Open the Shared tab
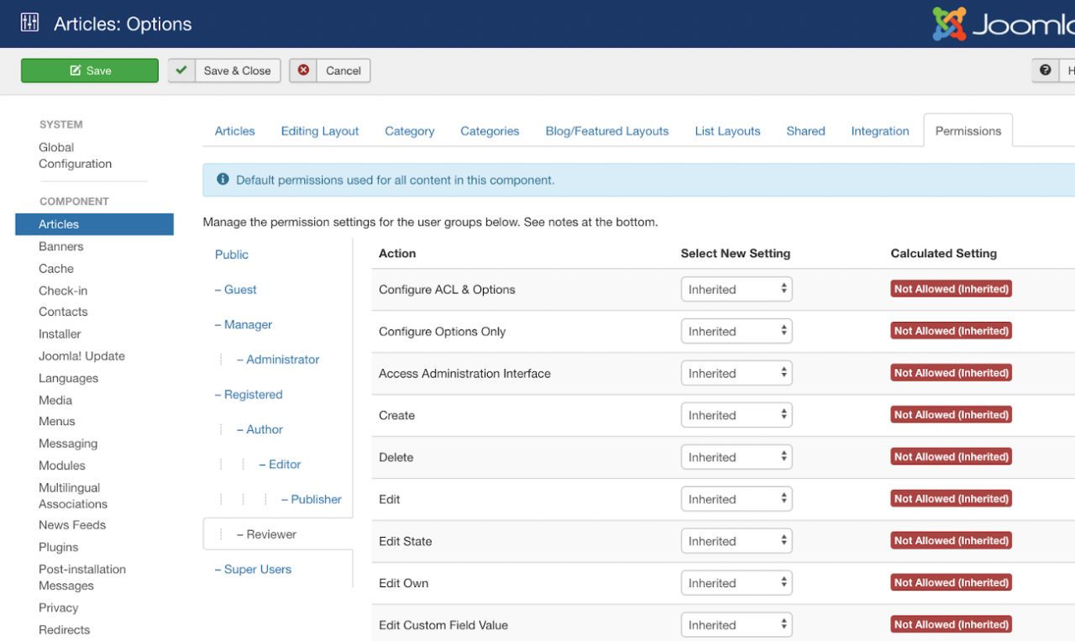Viewport: 1075px width, 641px height. pos(806,131)
